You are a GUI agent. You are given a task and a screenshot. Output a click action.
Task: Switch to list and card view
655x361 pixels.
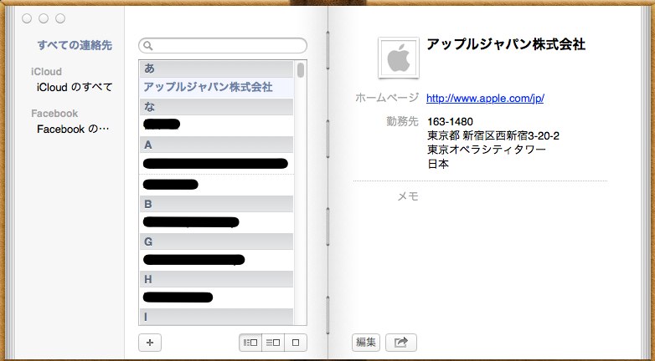273,343
